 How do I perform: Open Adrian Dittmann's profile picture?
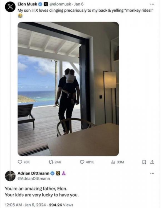click(10, 176)
